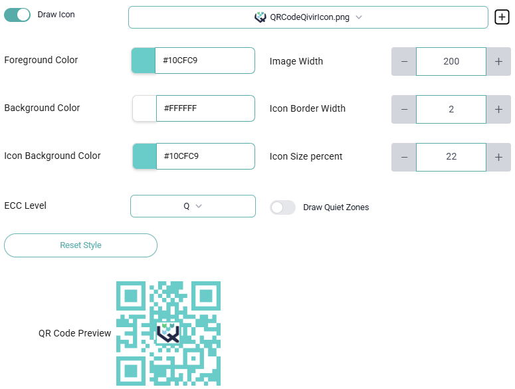515x389 pixels.
Task: Increase Icon Size percent value
Action: [498, 157]
